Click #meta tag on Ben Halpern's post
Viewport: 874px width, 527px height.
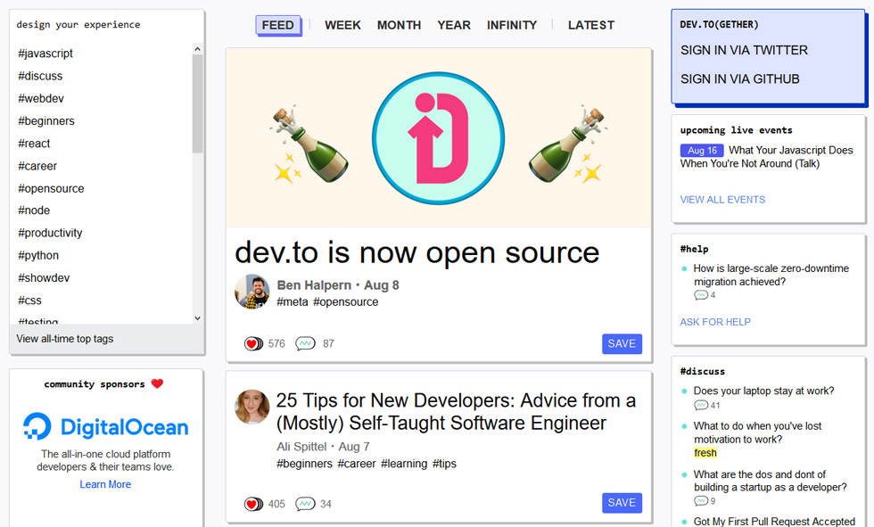[x=293, y=302]
